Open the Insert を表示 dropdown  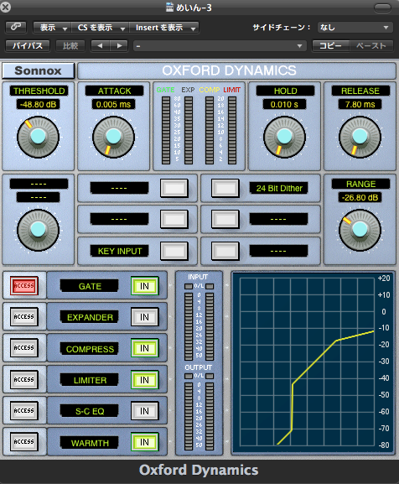(x=164, y=28)
